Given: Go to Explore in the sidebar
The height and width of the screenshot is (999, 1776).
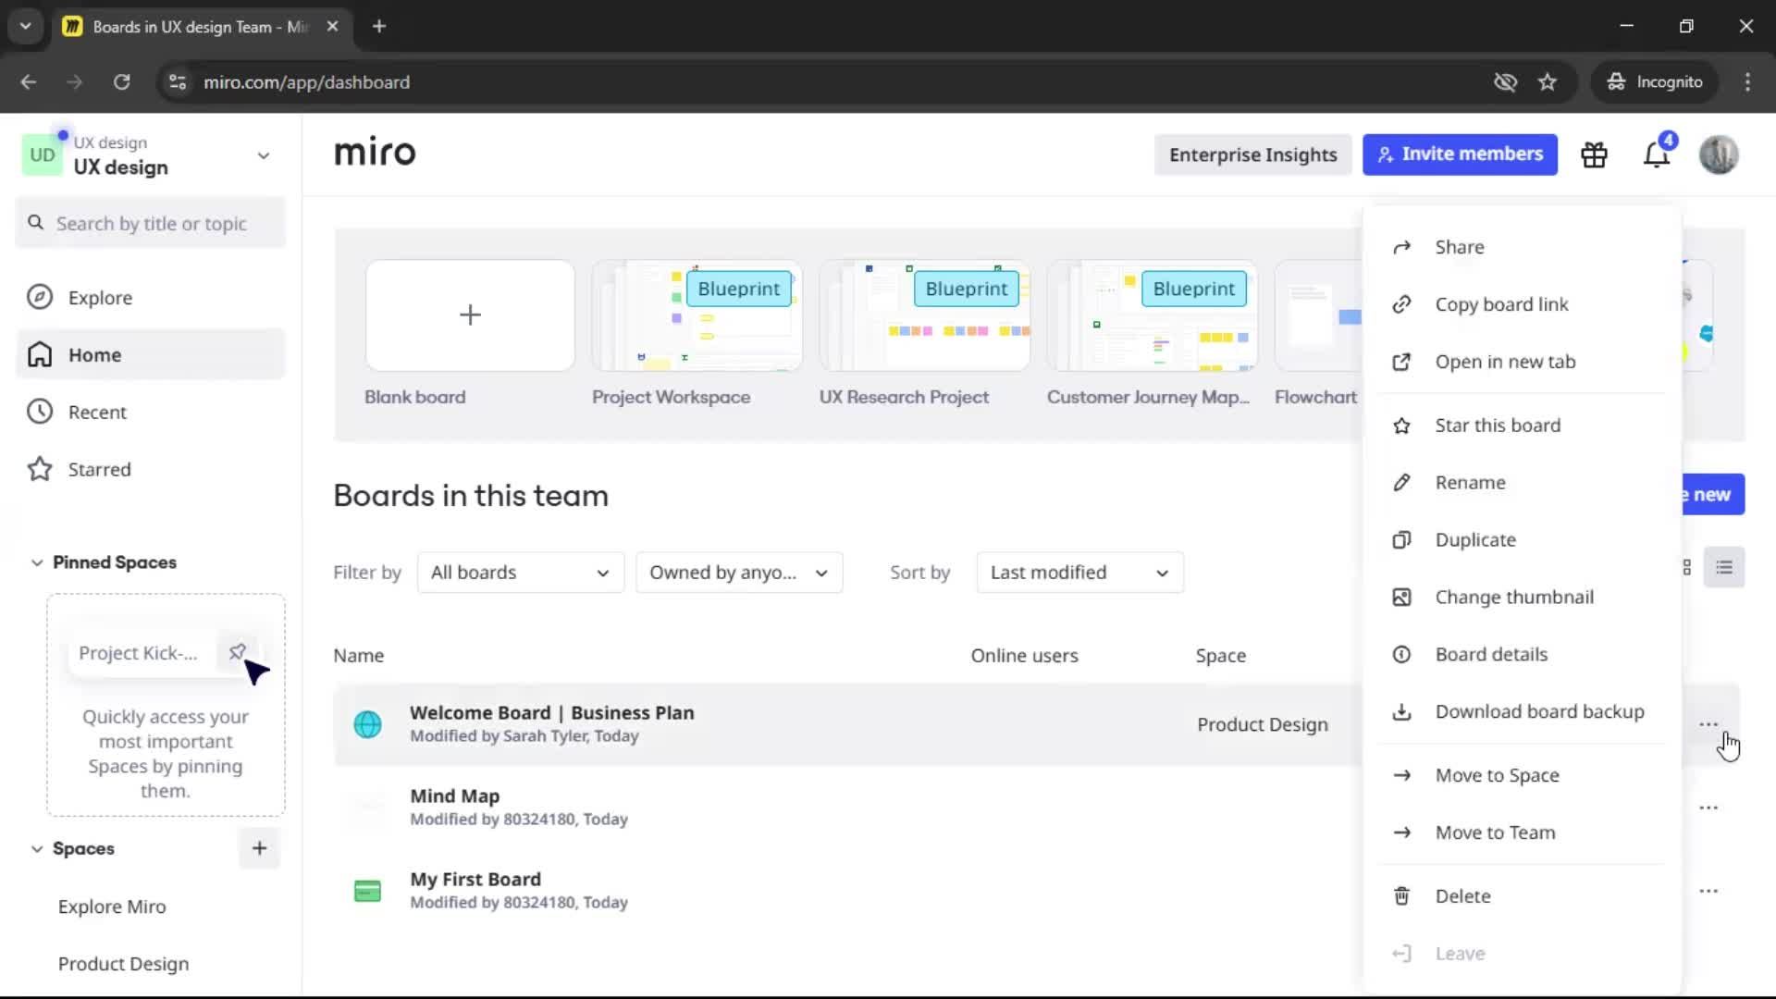Looking at the screenshot, I should click(151, 298).
